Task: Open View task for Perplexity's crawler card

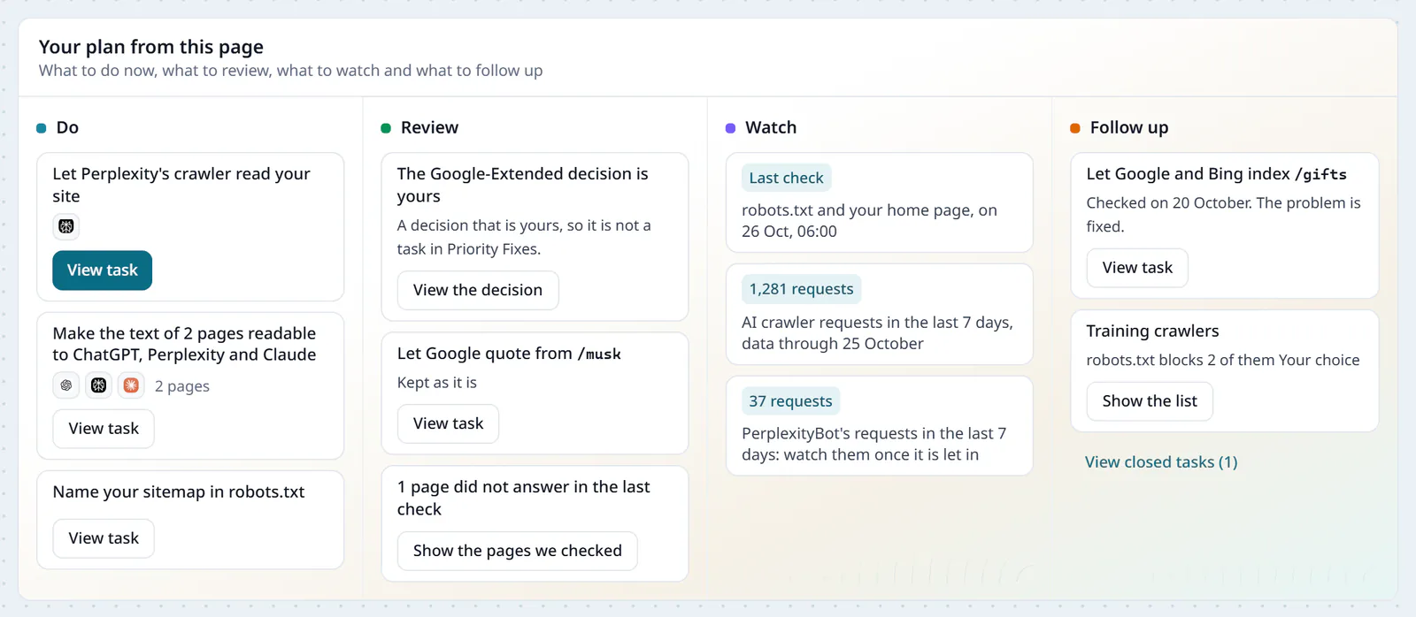Action: pos(103,270)
